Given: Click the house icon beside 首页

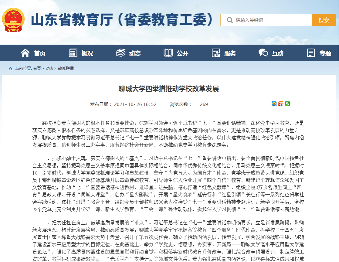Looking at the screenshot, I should pyautogui.click(x=25, y=53).
